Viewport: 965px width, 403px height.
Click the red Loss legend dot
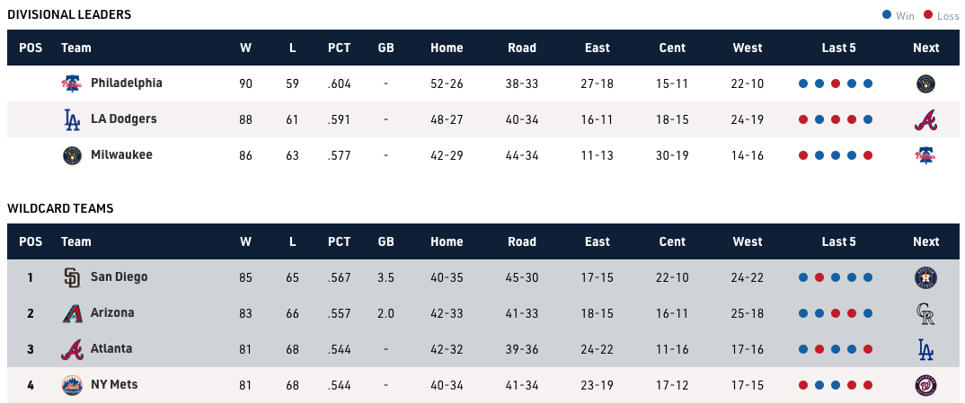[930, 15]
